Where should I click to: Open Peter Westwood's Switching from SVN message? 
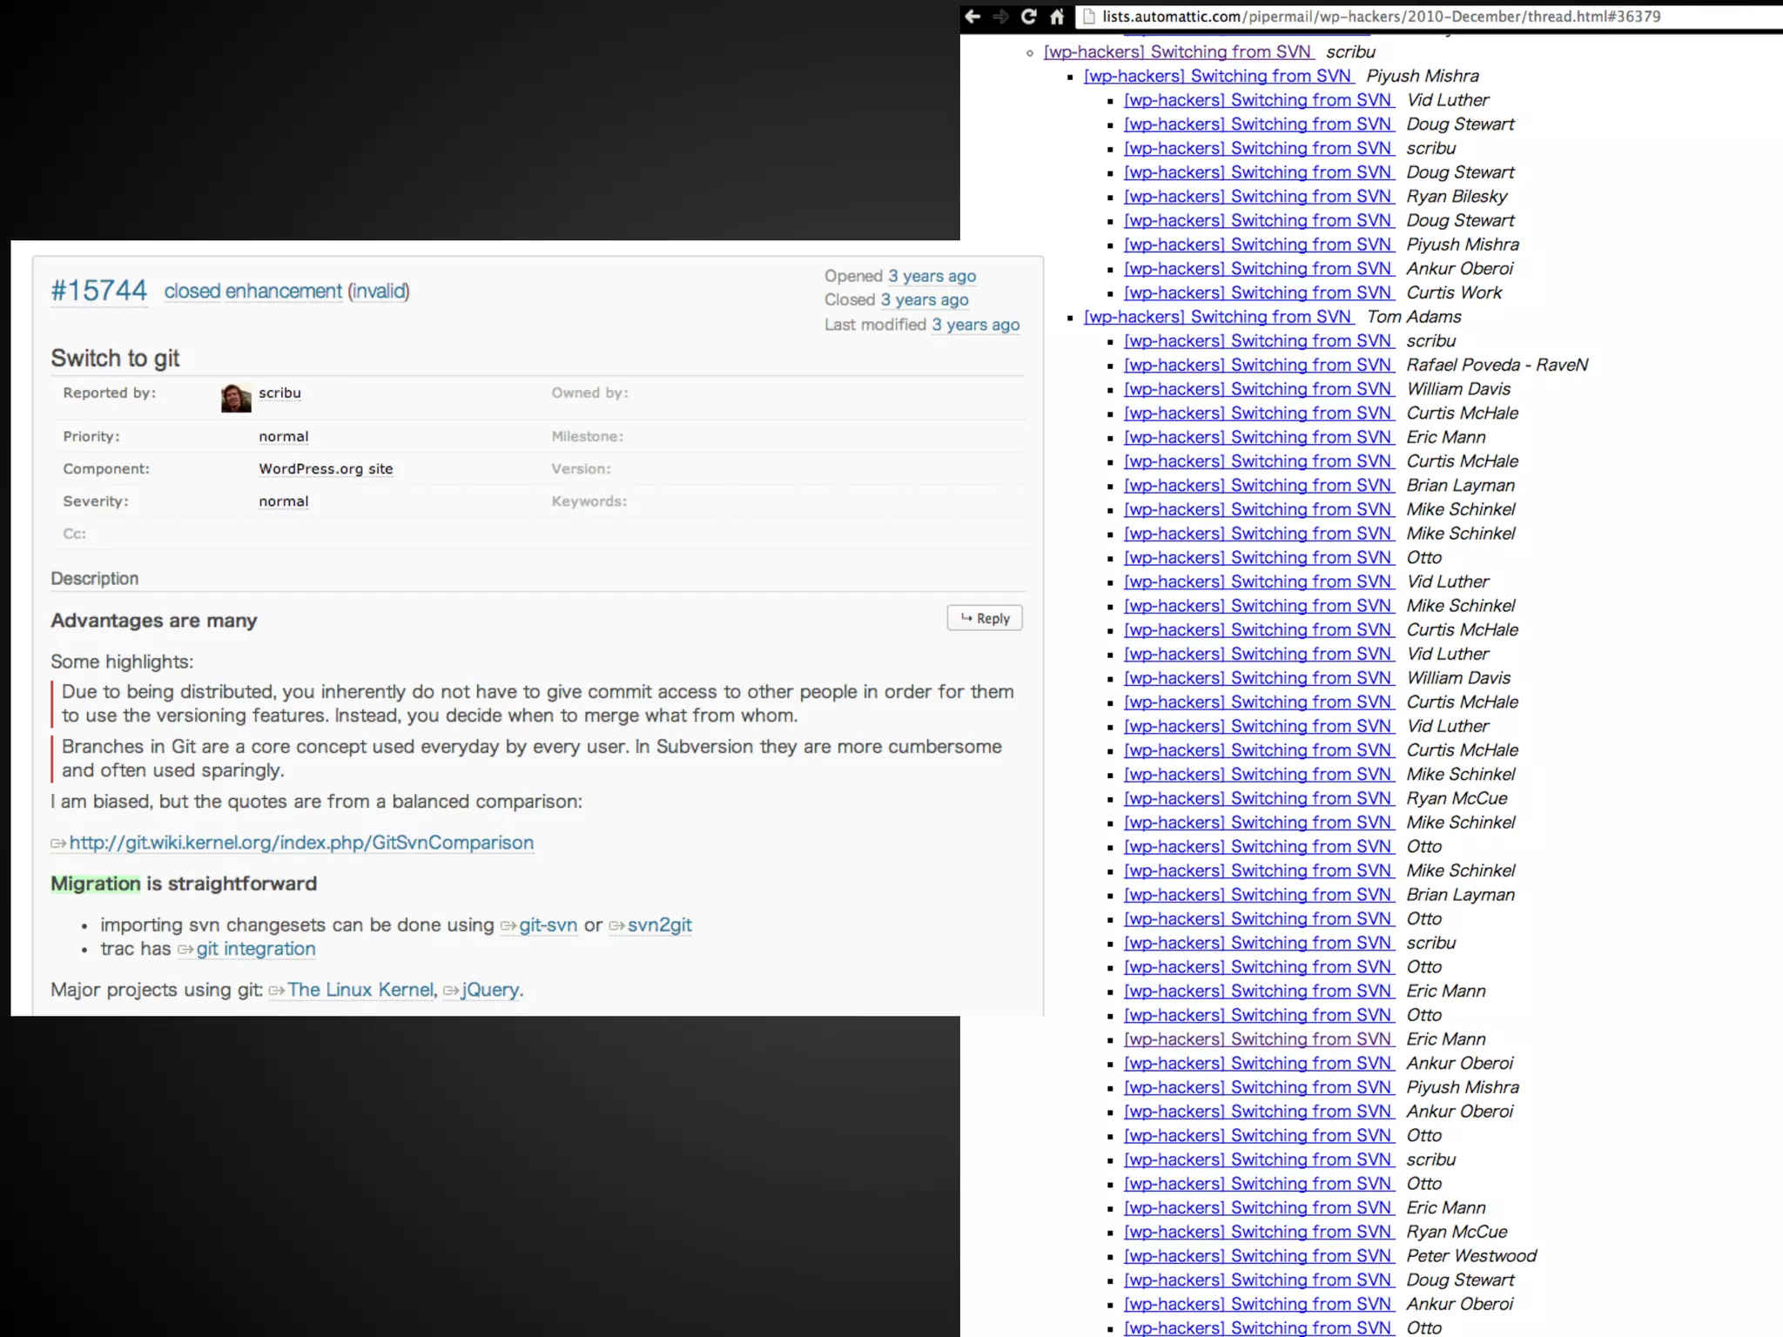point(1257,1256)
